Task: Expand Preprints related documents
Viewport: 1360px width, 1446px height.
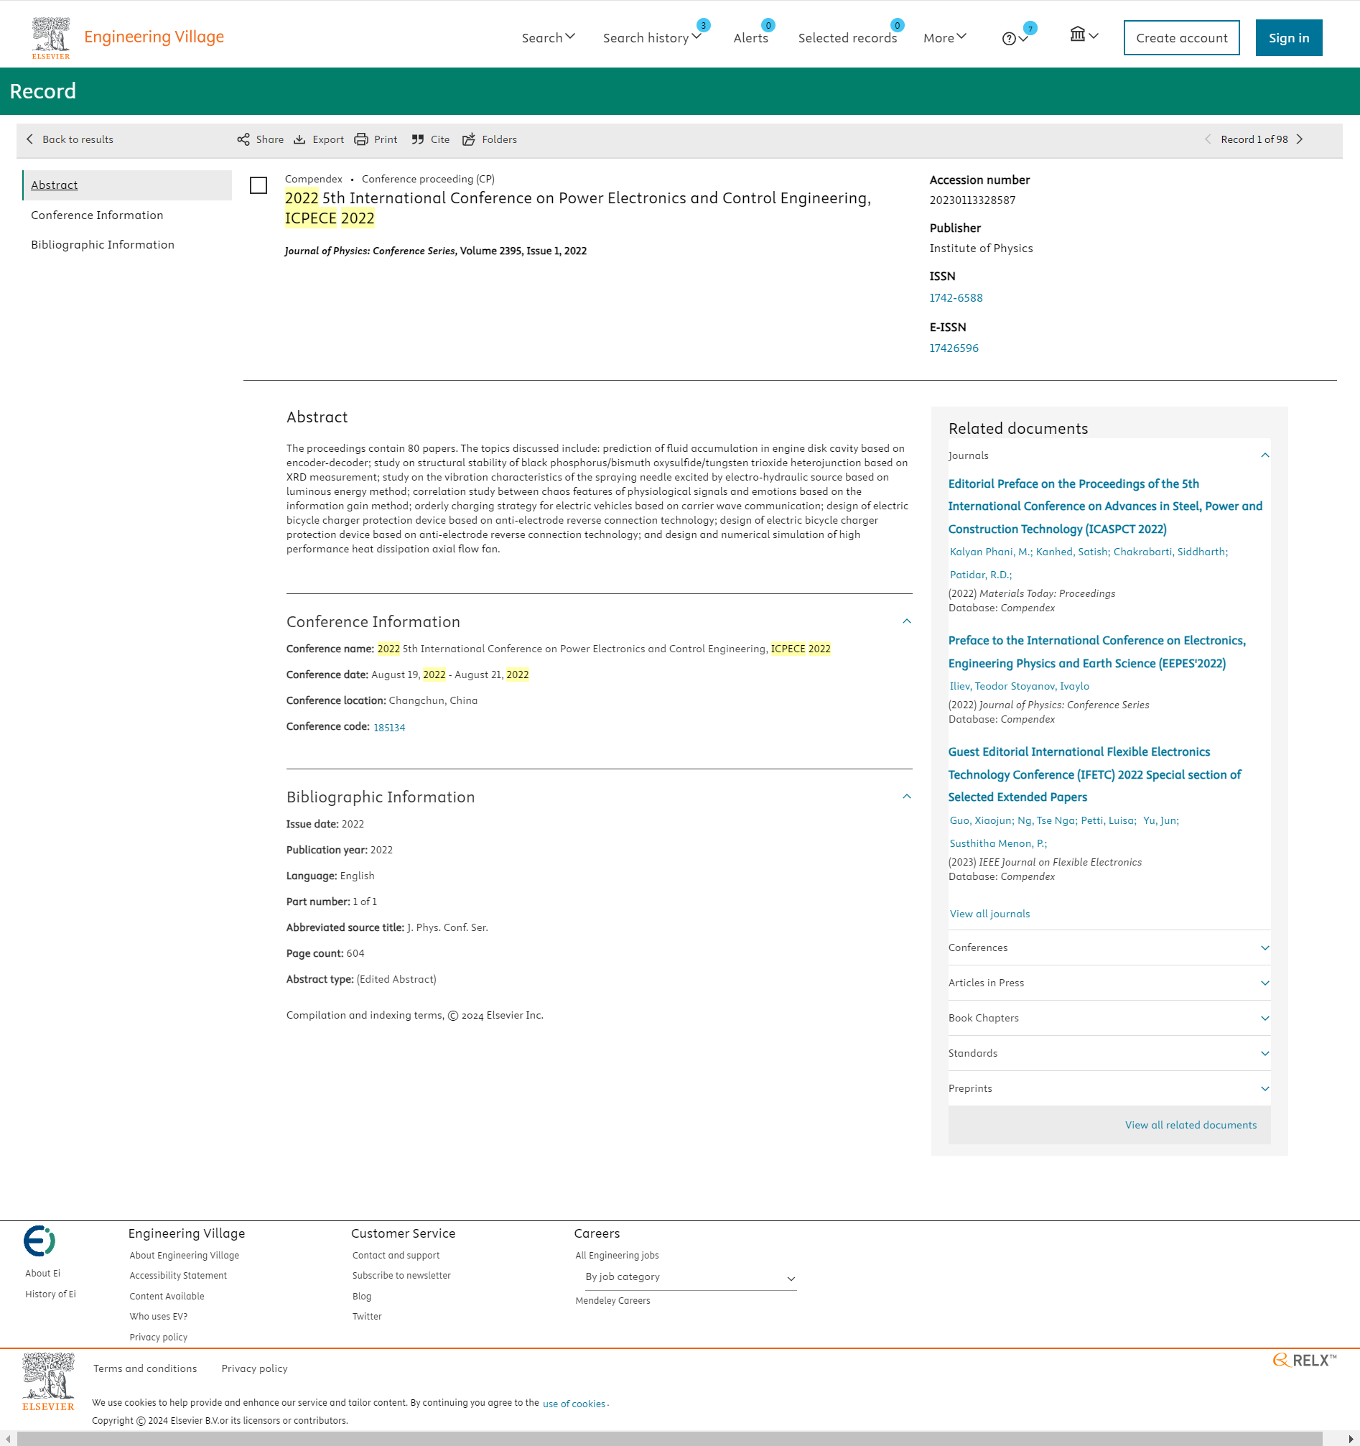Action: click(1109, 1088)
